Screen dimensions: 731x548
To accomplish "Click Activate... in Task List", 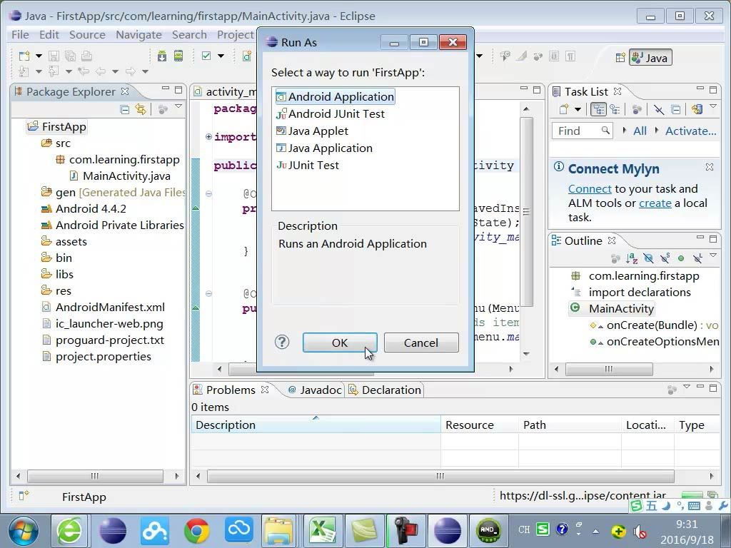I will pyautogui.click(x=690, y=131).
